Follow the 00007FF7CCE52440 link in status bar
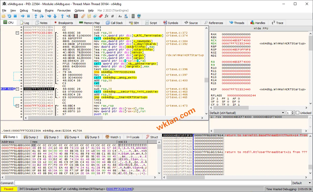 pos(119,189)
